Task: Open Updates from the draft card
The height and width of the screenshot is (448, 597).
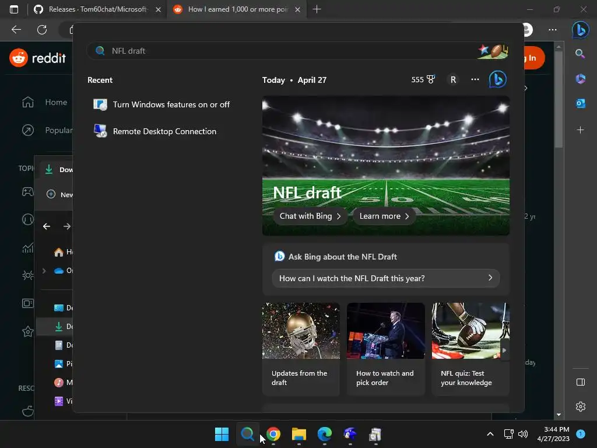Action: point(301,349)
